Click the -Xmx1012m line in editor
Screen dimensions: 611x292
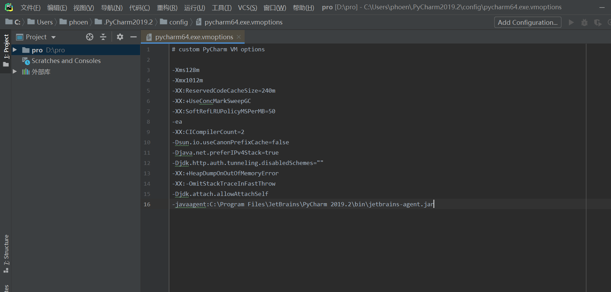(187, 80)
